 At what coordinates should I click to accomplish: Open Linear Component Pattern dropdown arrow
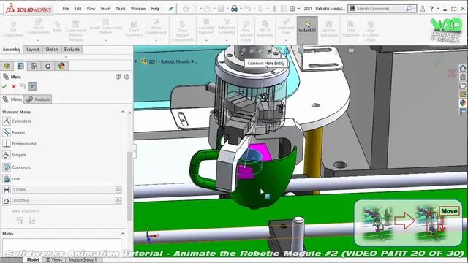tap(106, 40)
